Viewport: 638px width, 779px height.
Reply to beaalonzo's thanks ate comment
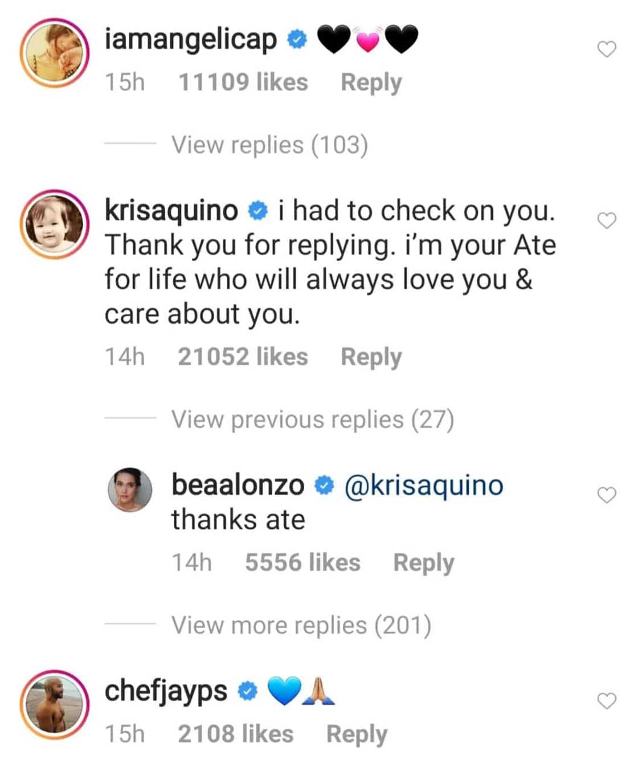(423, 563)
